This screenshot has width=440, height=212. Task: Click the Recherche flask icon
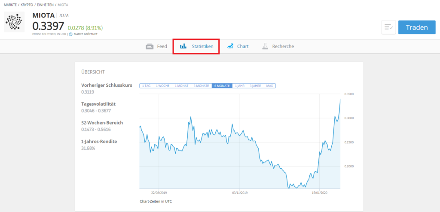click(x=266, y=46)
